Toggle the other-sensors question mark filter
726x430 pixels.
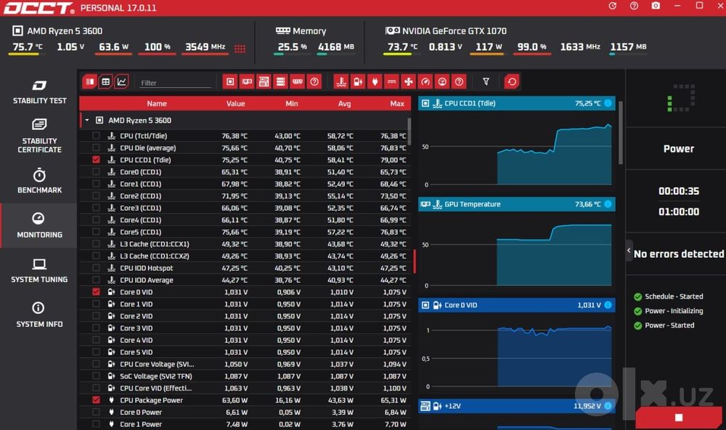coord(459,82)
